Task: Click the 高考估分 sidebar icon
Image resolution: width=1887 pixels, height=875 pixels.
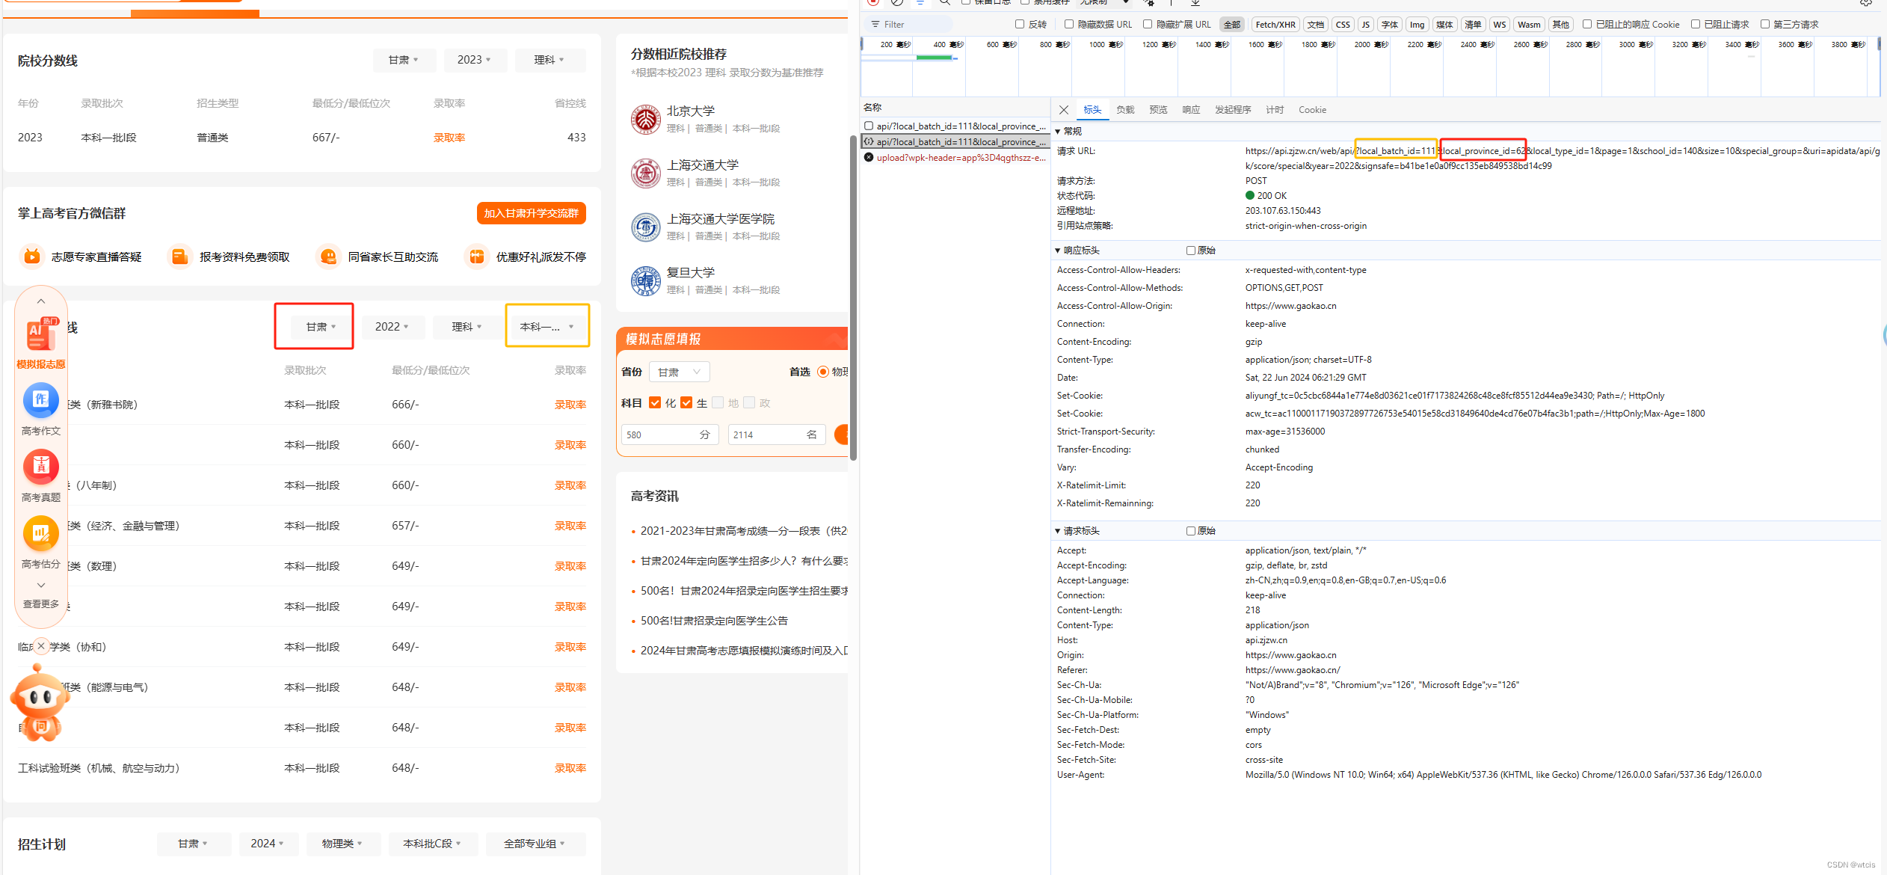Action: click(x=40, y=533)
